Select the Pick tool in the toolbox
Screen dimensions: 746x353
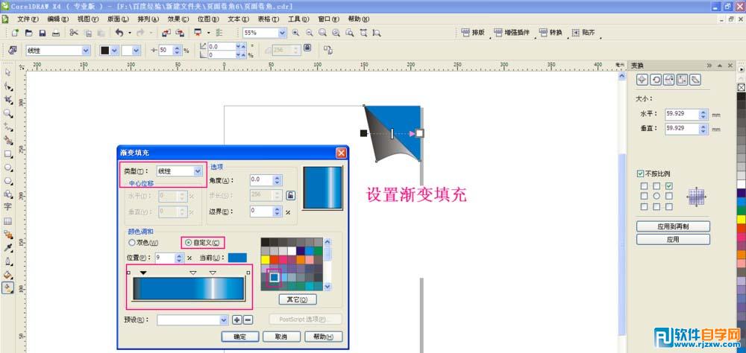8,72
